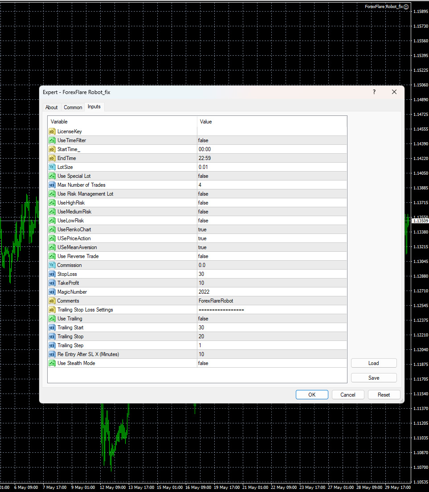Click the Use Risk Management Lot icon

[x=52, y=194]
